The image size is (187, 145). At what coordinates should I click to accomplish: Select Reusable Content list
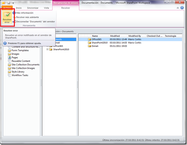[x=21, y=61]
